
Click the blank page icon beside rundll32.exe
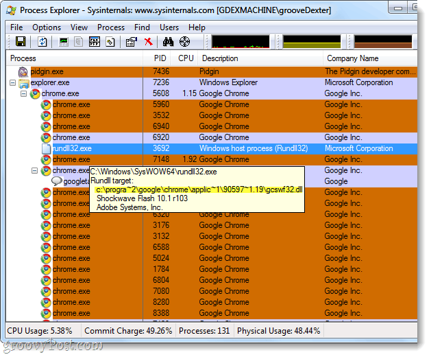(46, 149)
